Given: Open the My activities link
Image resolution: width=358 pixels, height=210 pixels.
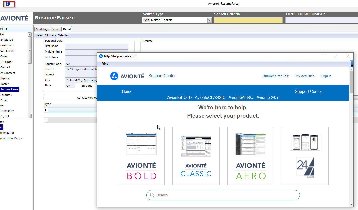Looking at the screenshot, I should click(305, 76).
